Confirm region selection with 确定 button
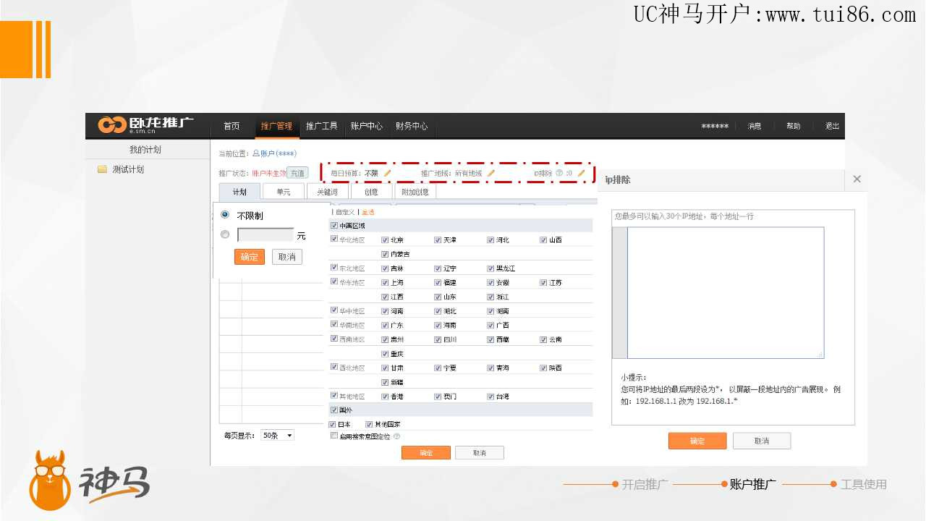The width and height of the screenshot is (926, 521). pyautogui.click(x=426, y=453)
